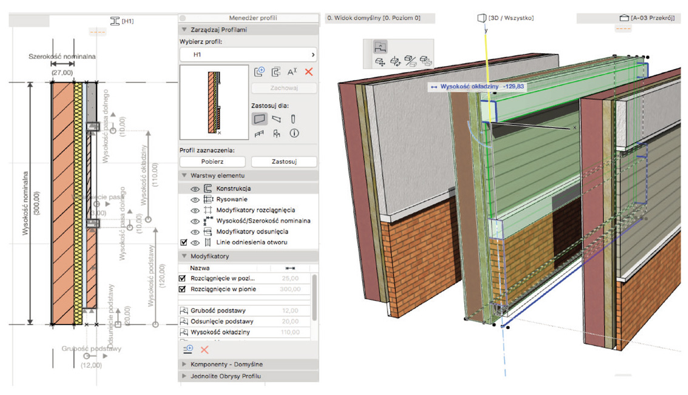The width and height of the screenshot is (688, 395).
Task: Click the Pobierz button
Action: pyautogui.click(x=212, y=162)
